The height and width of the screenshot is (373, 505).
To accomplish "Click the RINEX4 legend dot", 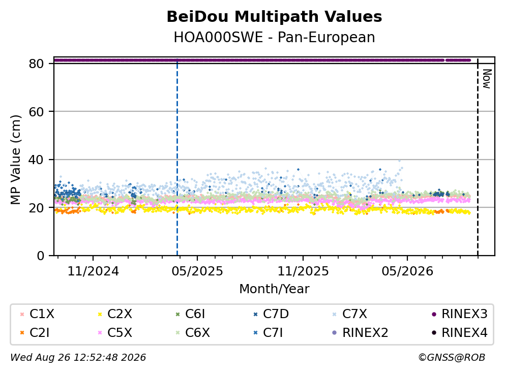I will click(x=434, y=333).
